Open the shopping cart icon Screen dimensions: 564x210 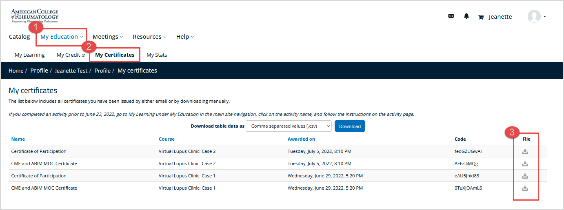click(481, 17)
